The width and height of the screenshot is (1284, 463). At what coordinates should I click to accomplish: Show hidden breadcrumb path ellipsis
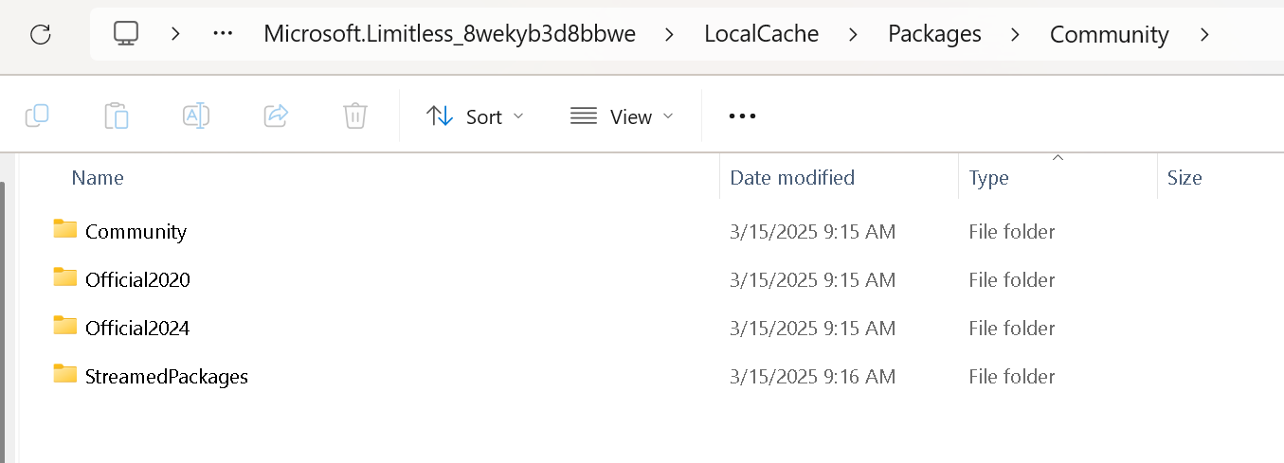[x=223, y=34]
